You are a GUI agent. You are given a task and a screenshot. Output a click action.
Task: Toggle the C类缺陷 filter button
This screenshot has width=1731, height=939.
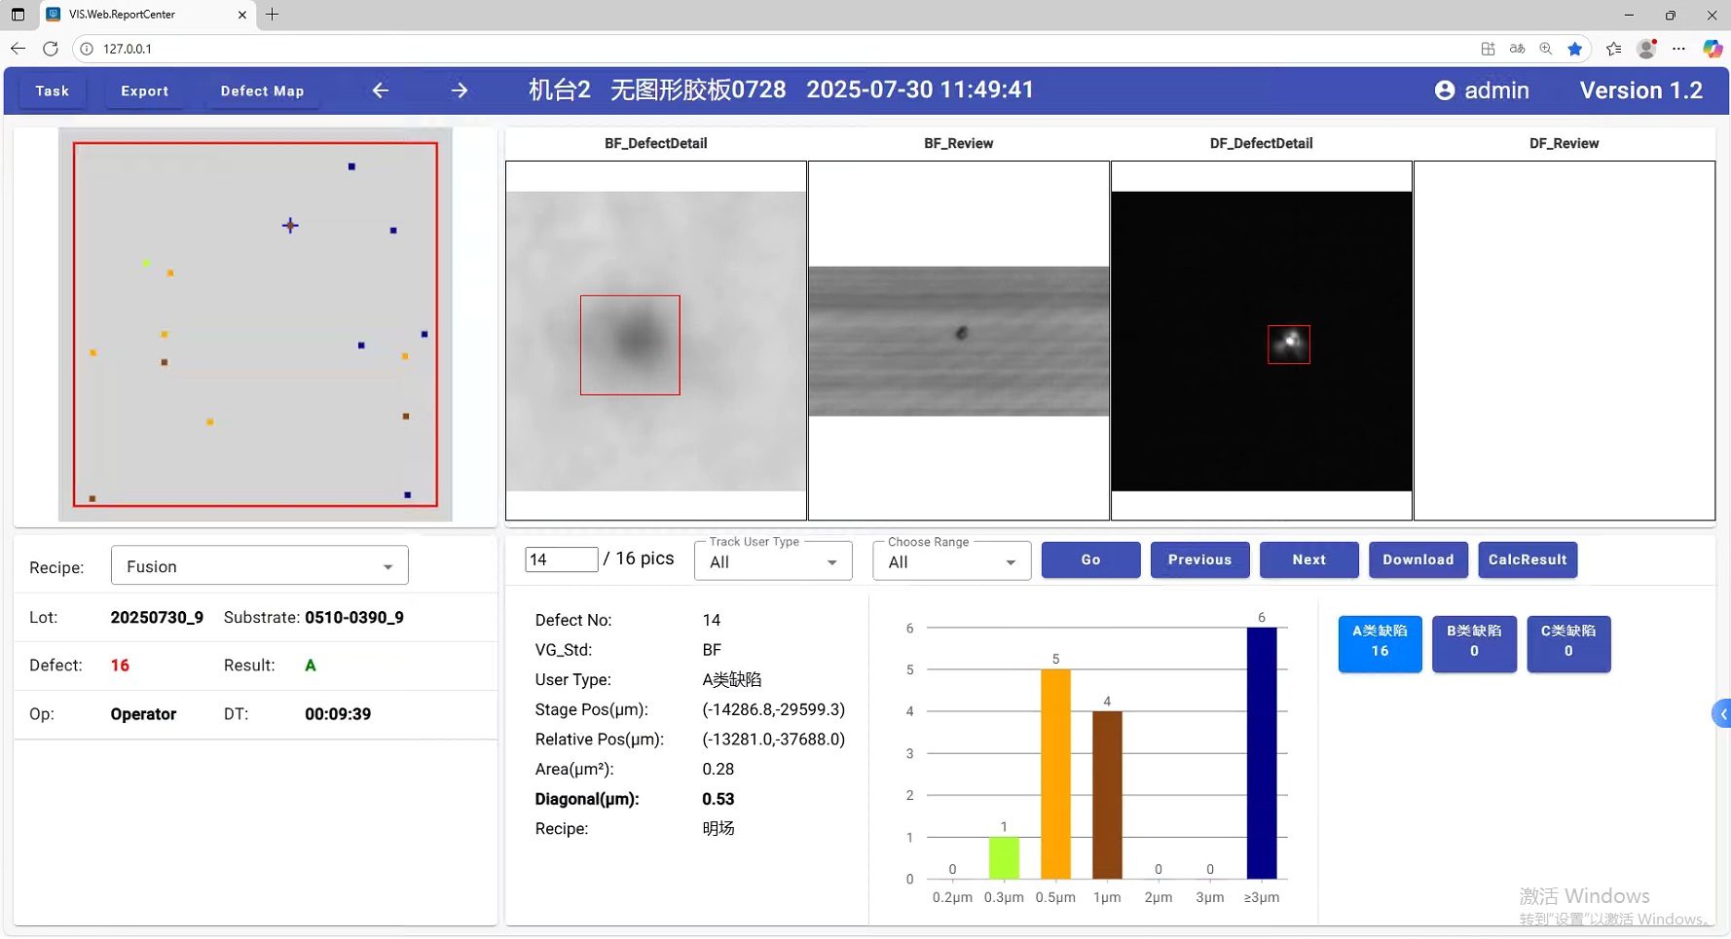pyautogui.click(x=1567, y=642)
